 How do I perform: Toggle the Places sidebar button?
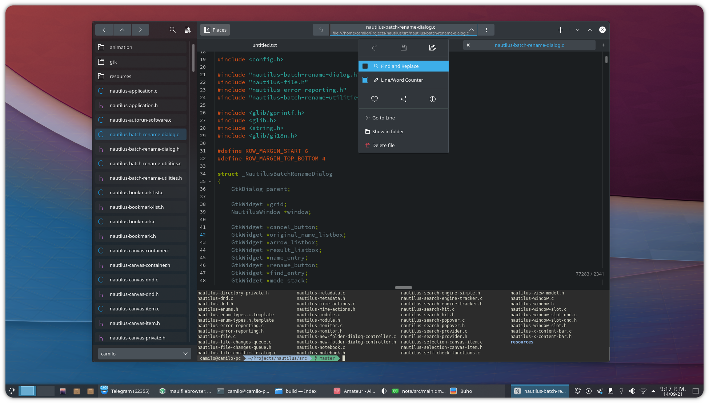click(215, 30)
